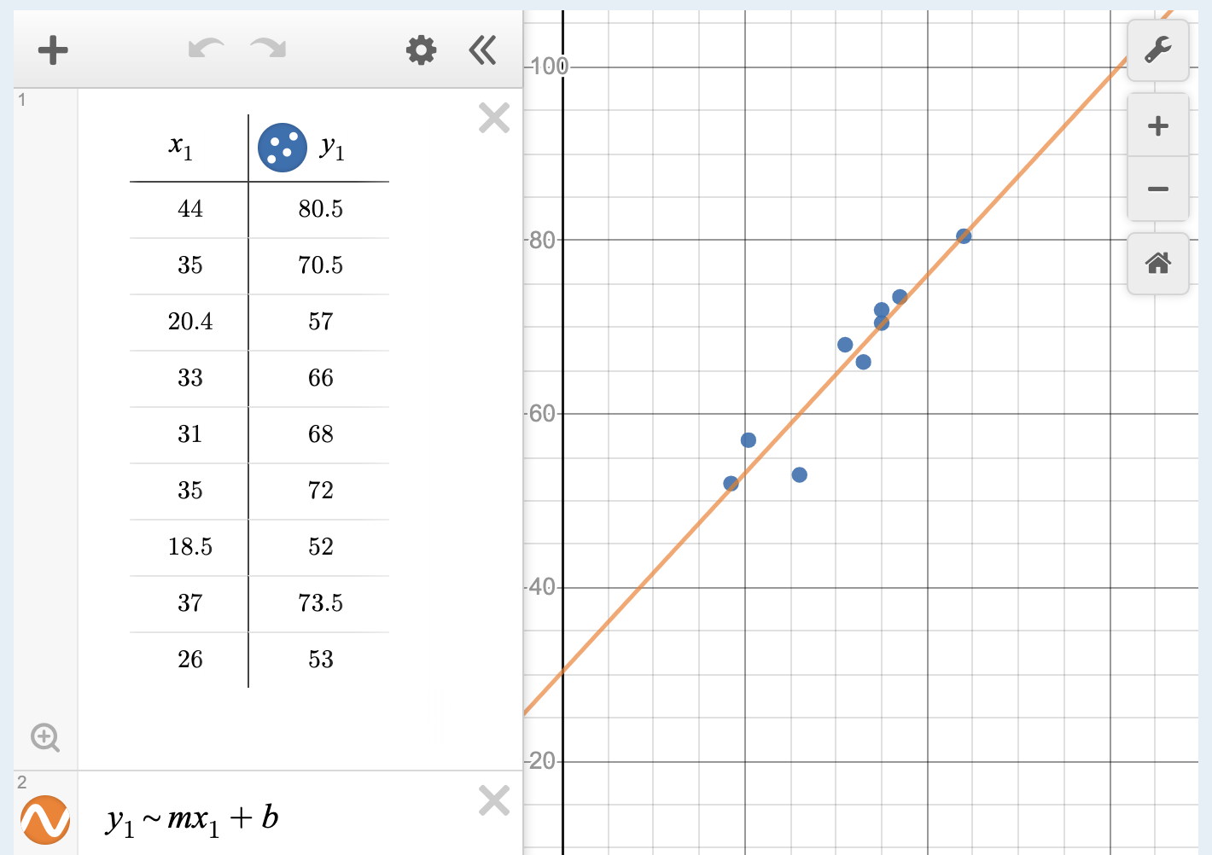Reset graph to default home view

[1158, 263]
